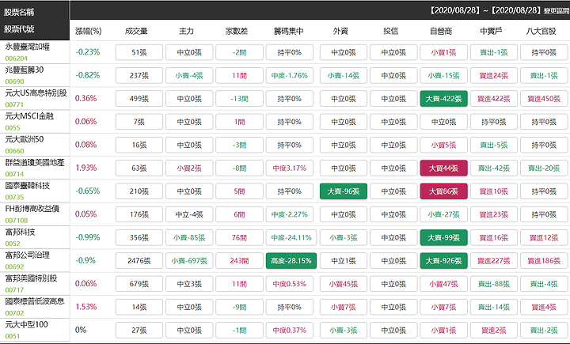This screenshot has width=570, height=344.
Task: Click the 中實戶 column header
Action: [491, 32]
